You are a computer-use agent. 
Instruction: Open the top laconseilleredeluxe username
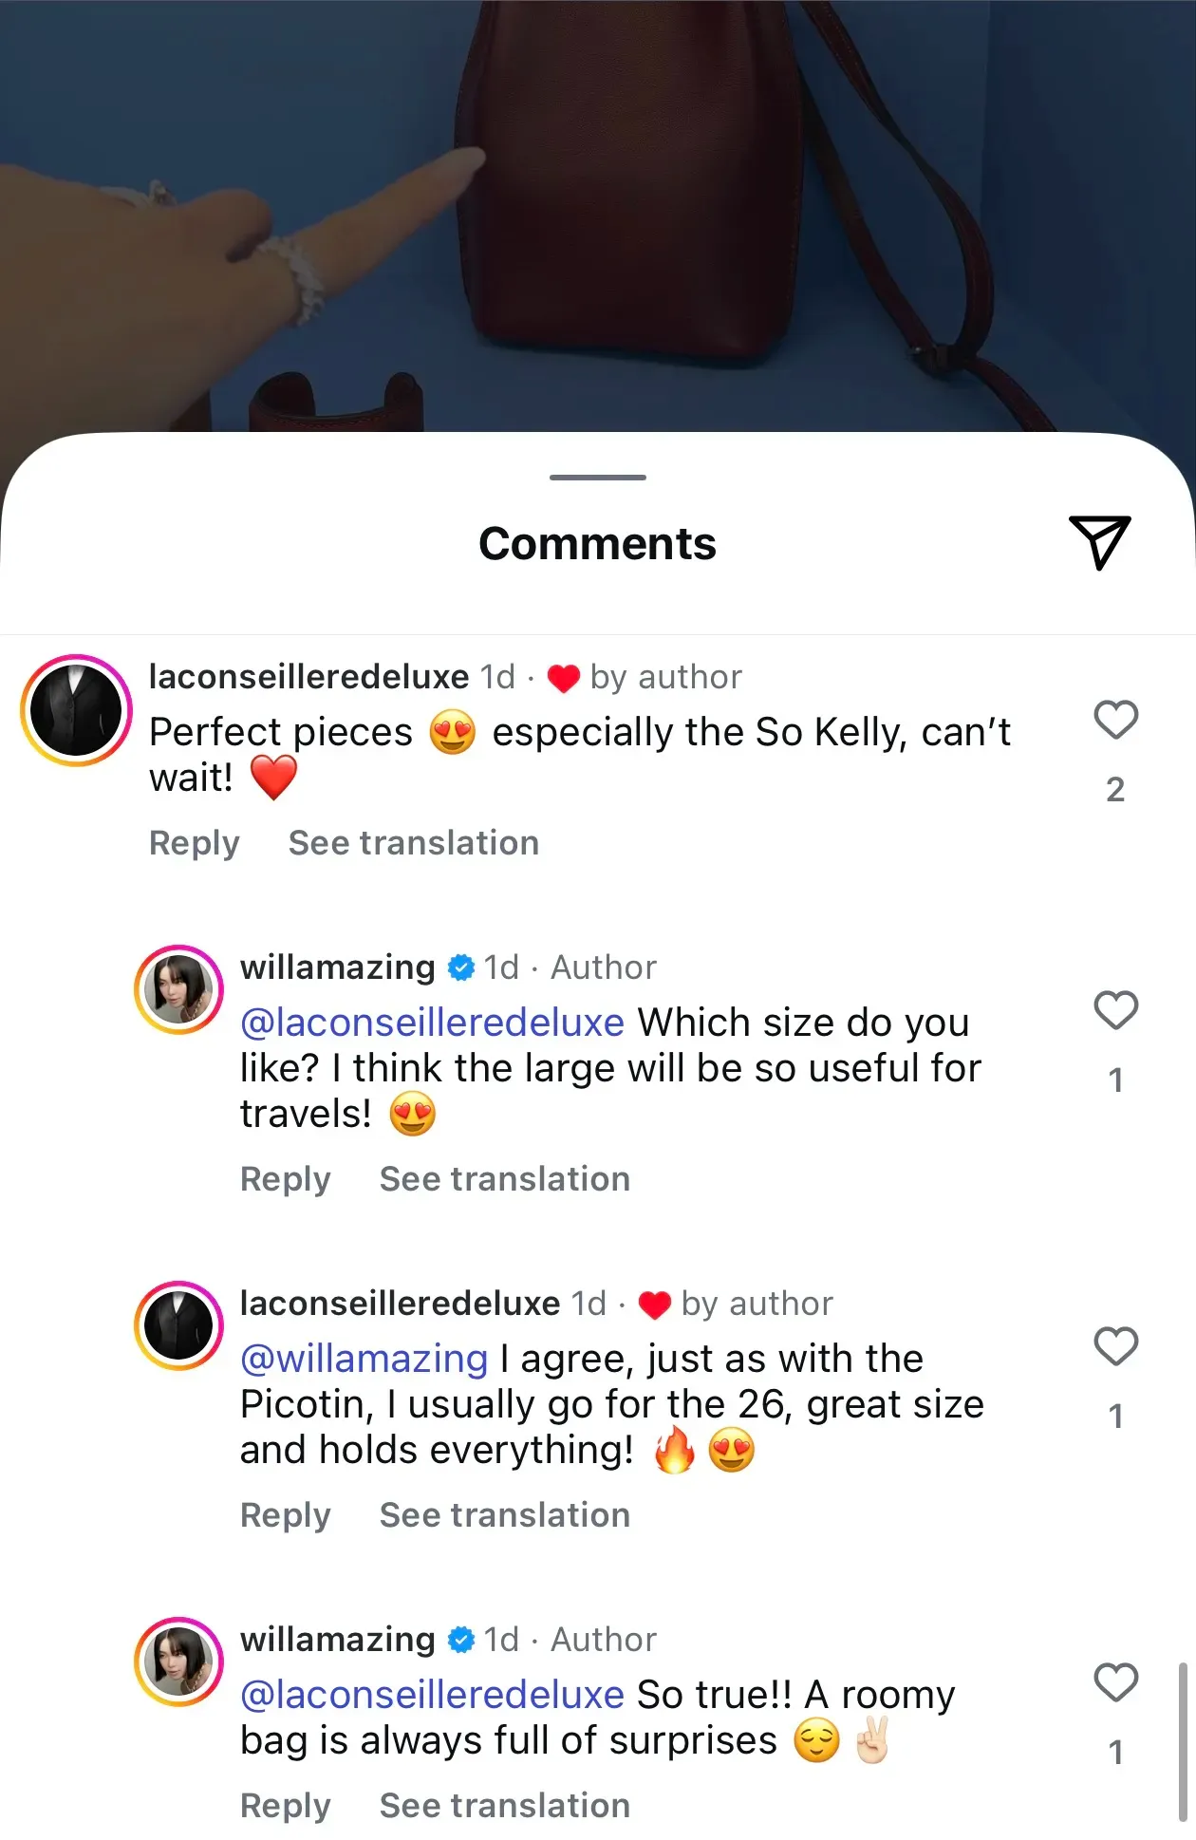click(309, 677)
